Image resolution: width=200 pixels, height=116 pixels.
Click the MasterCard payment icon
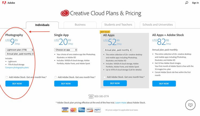[x=73, y=110]
